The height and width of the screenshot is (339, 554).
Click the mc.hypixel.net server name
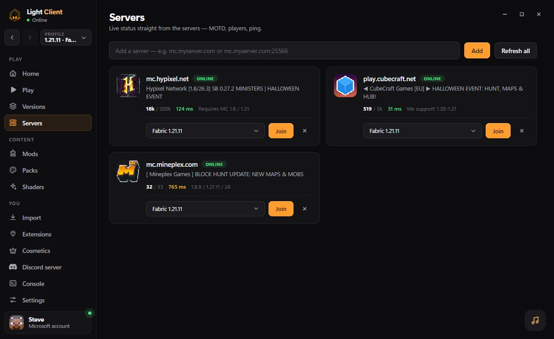[x=168, y=79]
